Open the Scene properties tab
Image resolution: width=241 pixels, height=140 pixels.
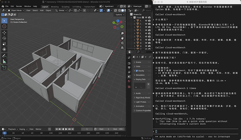click(129, 76)
